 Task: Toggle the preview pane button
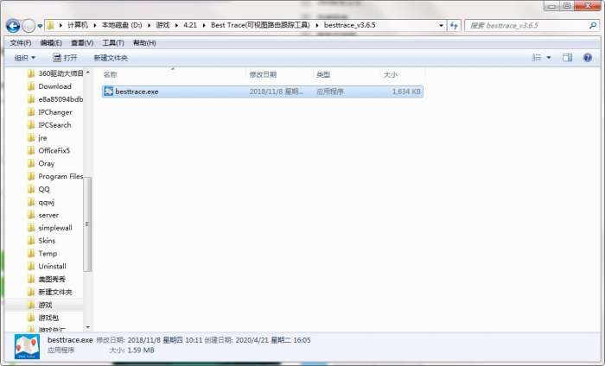(x=567, y=58)
